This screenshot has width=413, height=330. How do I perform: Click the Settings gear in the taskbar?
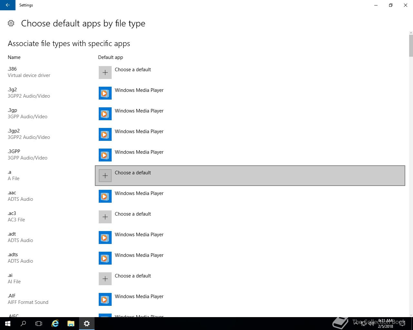(86, 324)
